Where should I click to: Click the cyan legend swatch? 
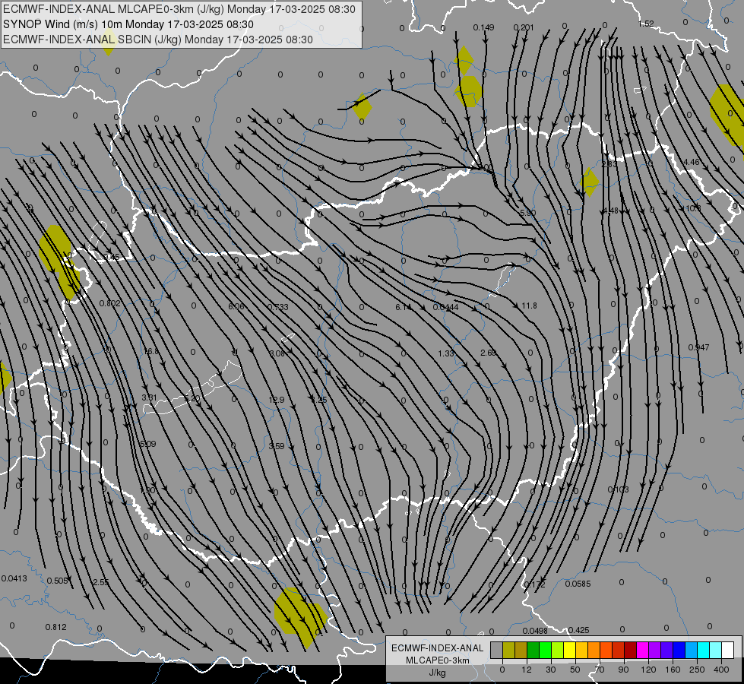click(704, 650)
